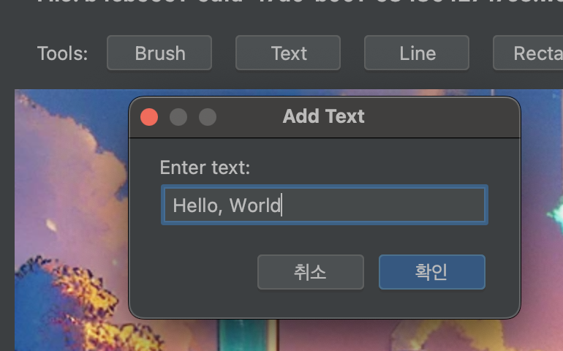Close the Add Text dialog

point(149,117)
